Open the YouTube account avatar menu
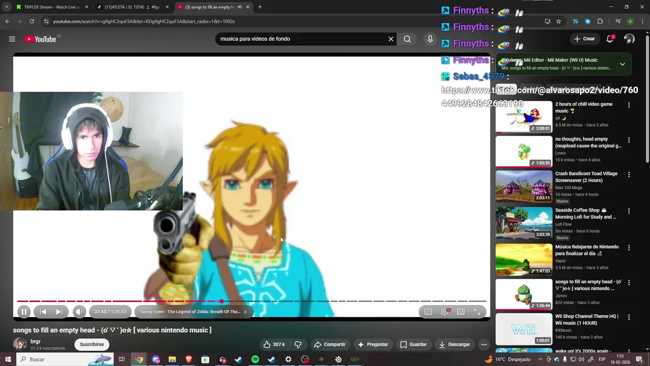Screen dimensions: 650x366 click(x=629, y=39)
